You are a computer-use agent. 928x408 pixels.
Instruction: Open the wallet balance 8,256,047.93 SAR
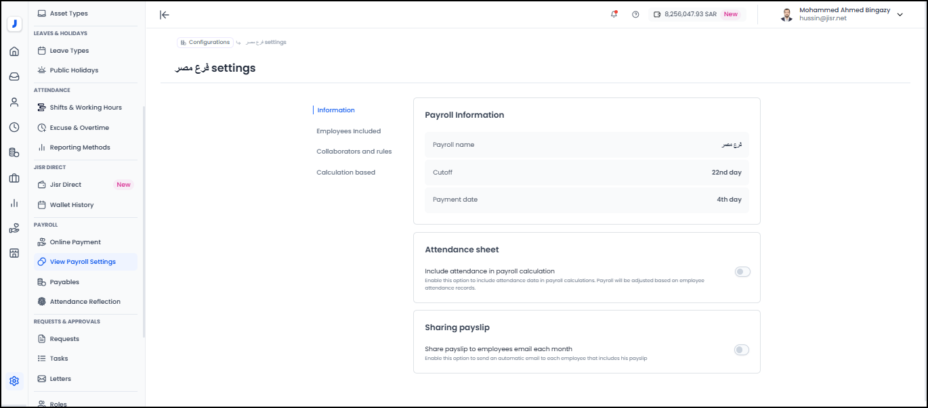(x=690, y=14)
